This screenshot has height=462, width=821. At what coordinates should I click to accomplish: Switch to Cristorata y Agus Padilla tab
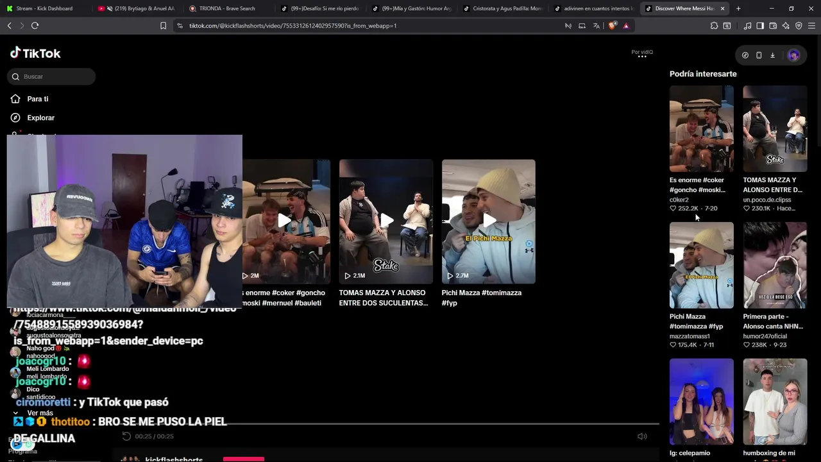tap(504, 8)
